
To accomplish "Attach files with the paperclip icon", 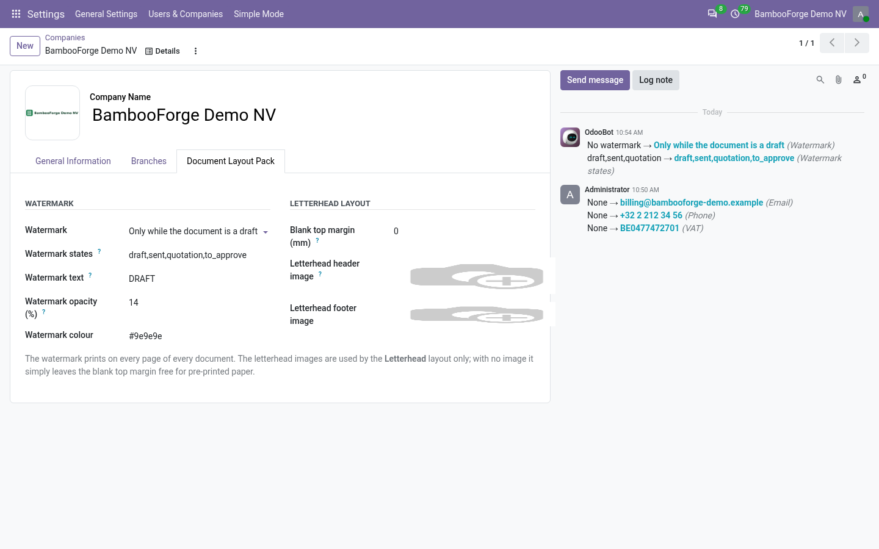I will coord(839,80).
